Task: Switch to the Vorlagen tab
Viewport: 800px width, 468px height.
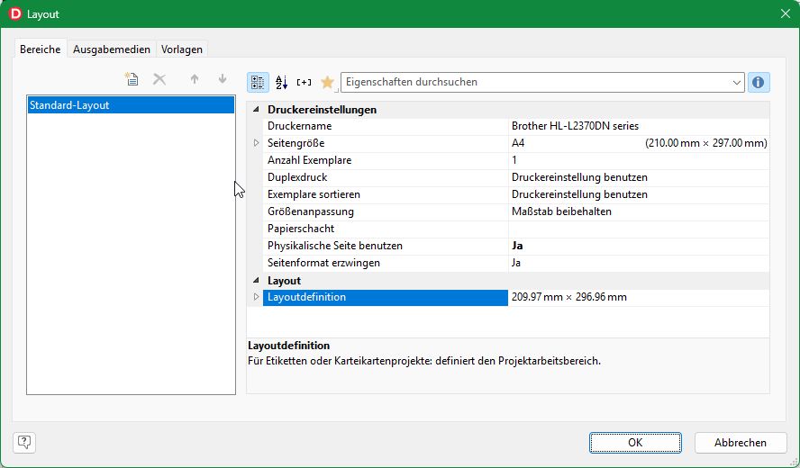Action: pyautogui.click(x=182, y=49)
